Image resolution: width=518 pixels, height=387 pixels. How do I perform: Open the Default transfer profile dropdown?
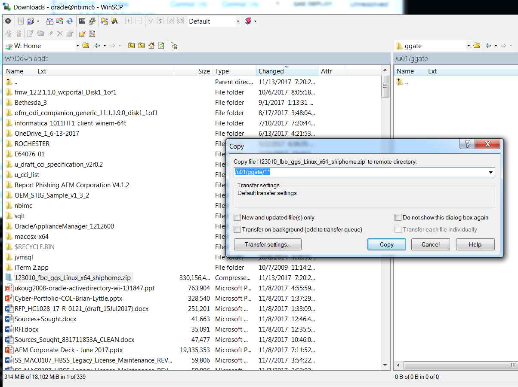tap(238, 21)
